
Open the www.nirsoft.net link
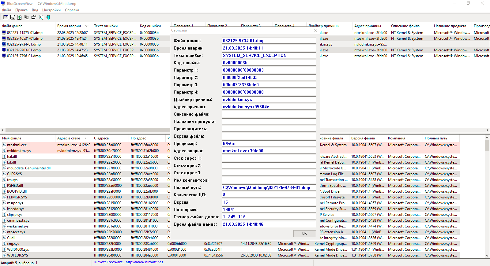pyautogui.click(x=144, y=262)
